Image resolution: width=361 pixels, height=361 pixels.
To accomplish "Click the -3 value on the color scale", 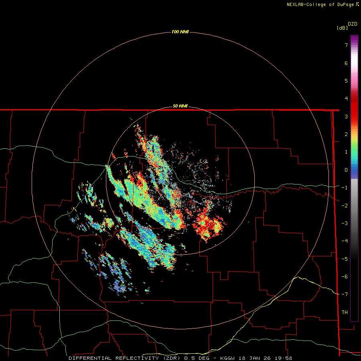I will (x=345, y=223).
